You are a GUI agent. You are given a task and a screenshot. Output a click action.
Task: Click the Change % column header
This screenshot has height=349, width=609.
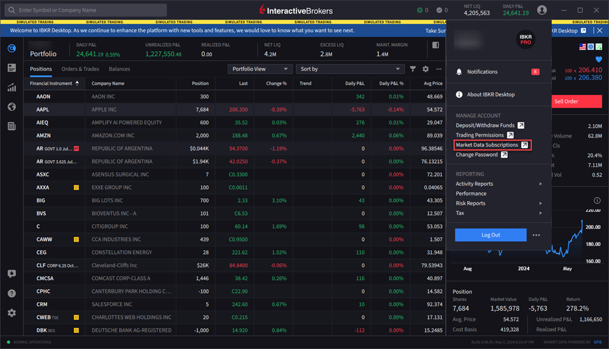pos(276,83)
